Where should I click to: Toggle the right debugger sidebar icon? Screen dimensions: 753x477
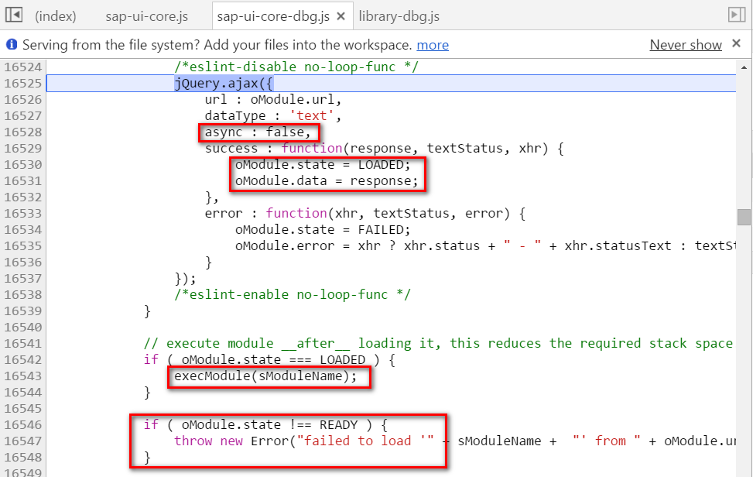click(x=737, y=15)
